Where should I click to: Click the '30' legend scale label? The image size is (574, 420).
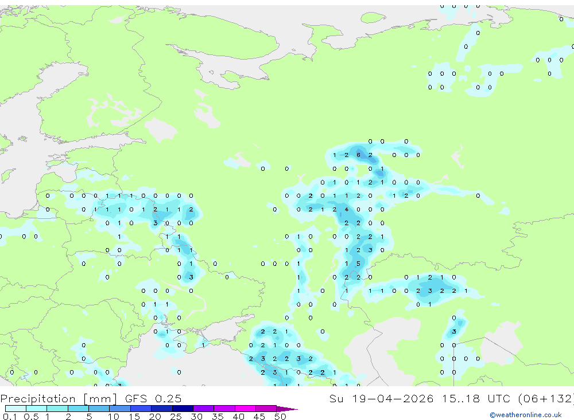pos(196,417)
